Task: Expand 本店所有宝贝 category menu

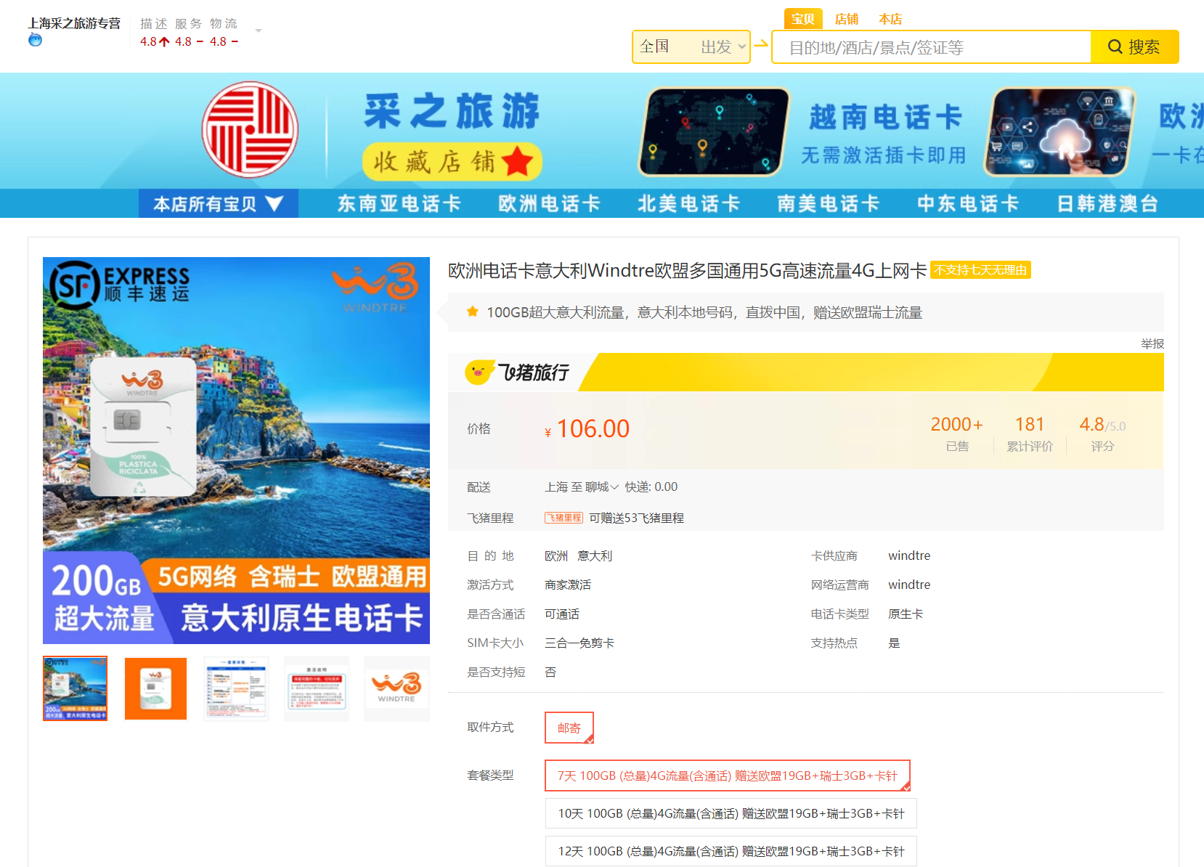Action: [x=218, y=203]
